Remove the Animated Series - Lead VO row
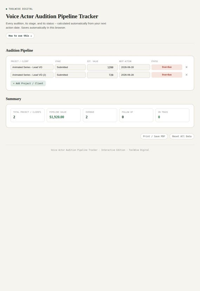 (x=186, y=67)
